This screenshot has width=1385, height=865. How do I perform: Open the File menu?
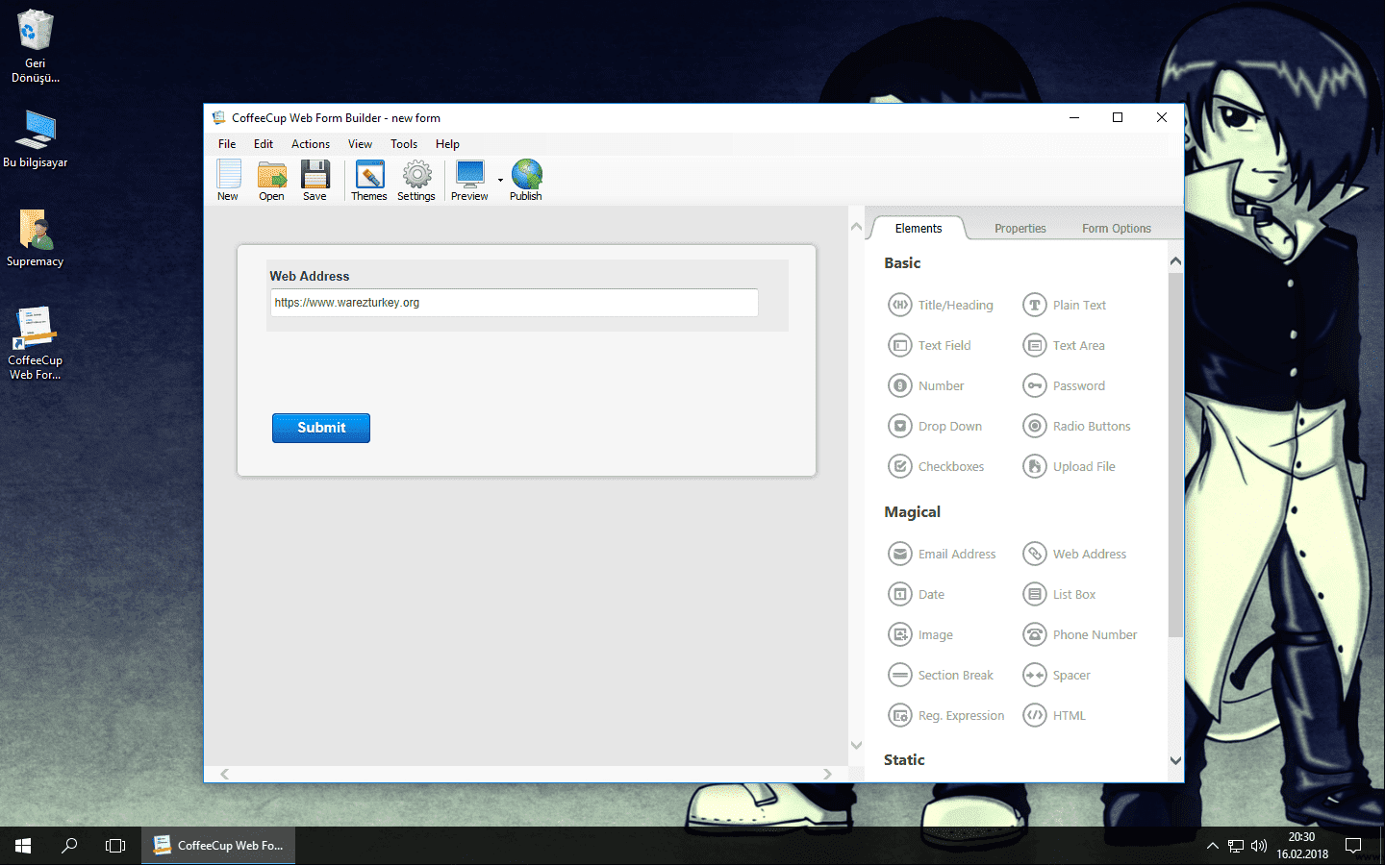click(x=227, y=144)
